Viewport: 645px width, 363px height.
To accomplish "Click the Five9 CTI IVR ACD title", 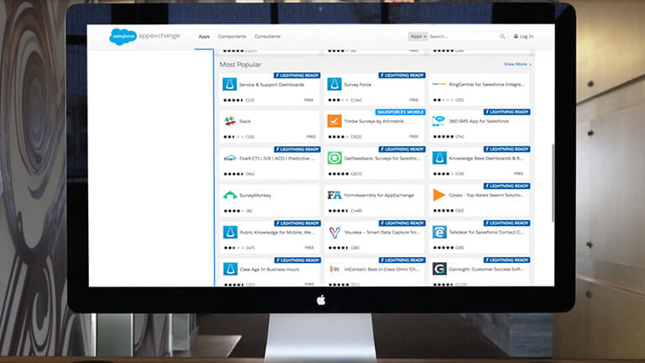I will click(277, 159).
